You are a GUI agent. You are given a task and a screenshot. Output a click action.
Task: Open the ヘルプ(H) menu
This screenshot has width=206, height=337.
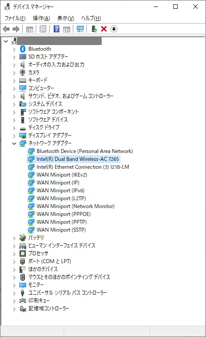coord(91,18)
